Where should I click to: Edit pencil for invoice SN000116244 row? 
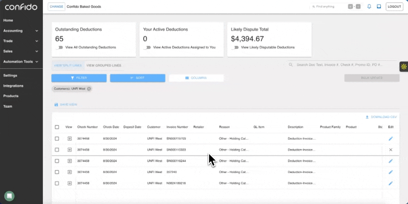pyautogui.click(x=391, y=161)
